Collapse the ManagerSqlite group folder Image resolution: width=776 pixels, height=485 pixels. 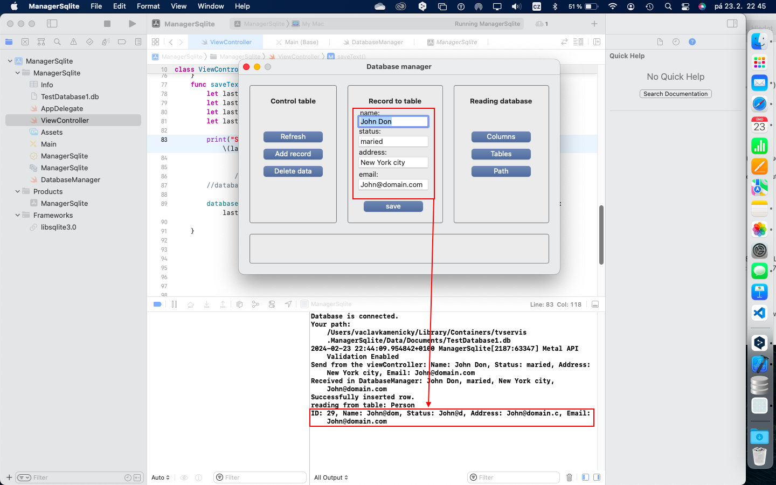(18, 73)
